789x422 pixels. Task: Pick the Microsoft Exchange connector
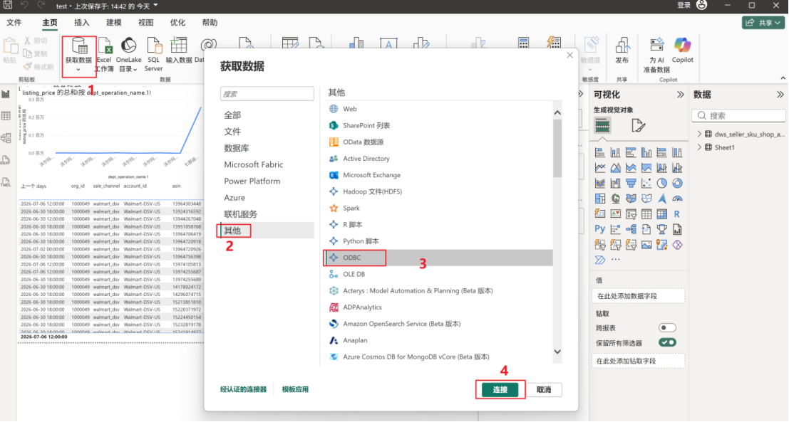438,175
